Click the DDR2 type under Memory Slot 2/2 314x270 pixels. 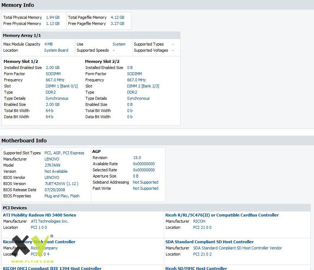pyautogui.click(x=132, y=92)
